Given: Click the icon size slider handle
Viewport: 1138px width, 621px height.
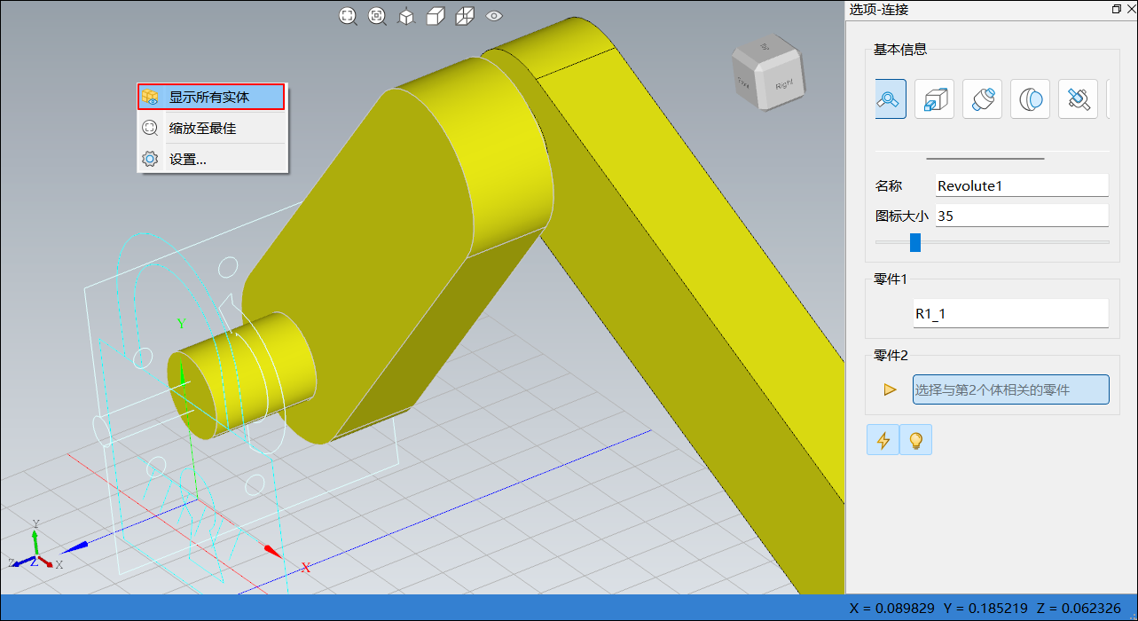Looking at the screenshot, I should [x=915, y=242].
